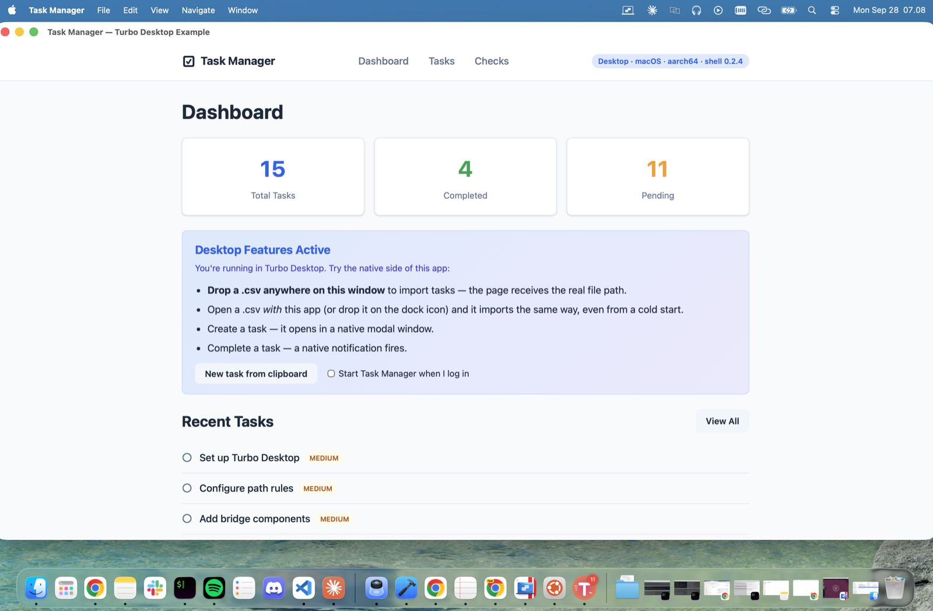
Task: Open the Edit menu
Action: 131,10
